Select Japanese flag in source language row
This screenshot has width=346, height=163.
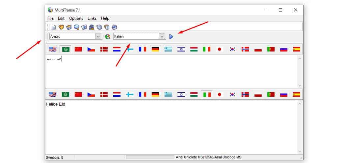tap(219, 49)
